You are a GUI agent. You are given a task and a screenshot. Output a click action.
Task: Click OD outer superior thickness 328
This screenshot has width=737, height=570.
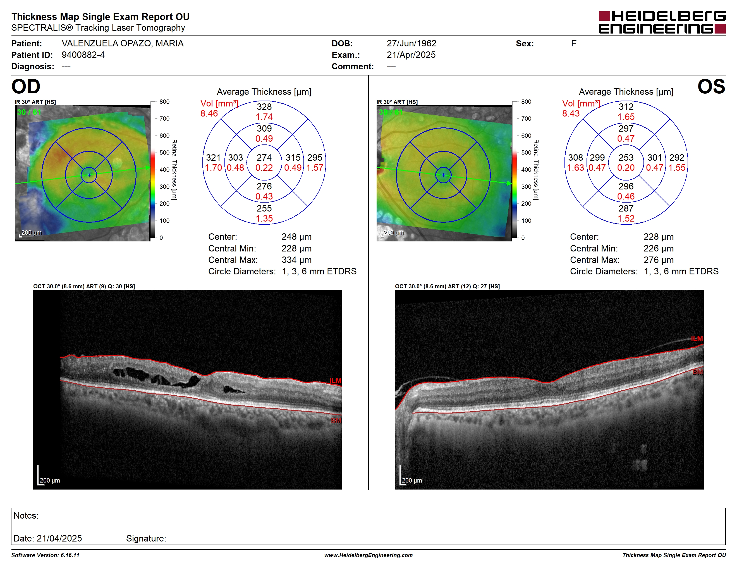264,107
